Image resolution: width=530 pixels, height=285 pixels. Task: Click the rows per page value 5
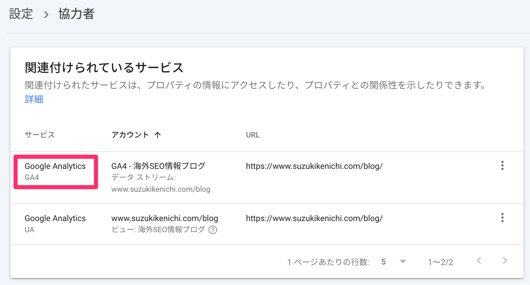click(x=384, y=262)
